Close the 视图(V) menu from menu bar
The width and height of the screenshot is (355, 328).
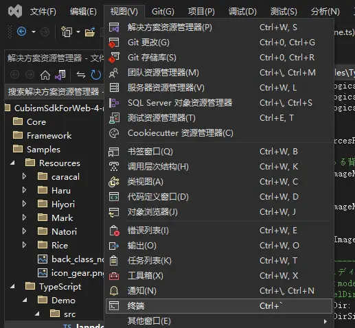(x=124, y=12)
